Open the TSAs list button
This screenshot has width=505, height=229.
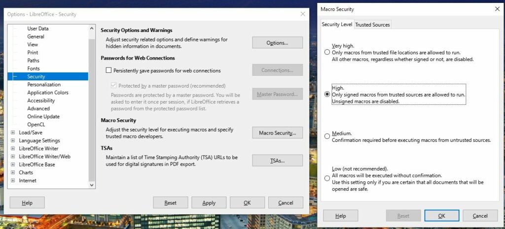click(277, 161)
